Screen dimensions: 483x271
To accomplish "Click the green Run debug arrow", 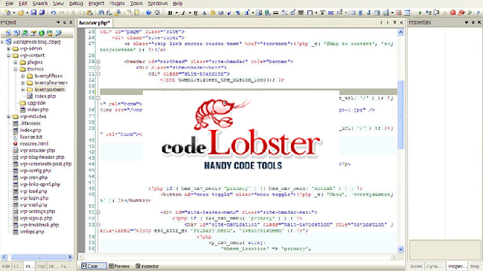I will [x=420, y=13].
